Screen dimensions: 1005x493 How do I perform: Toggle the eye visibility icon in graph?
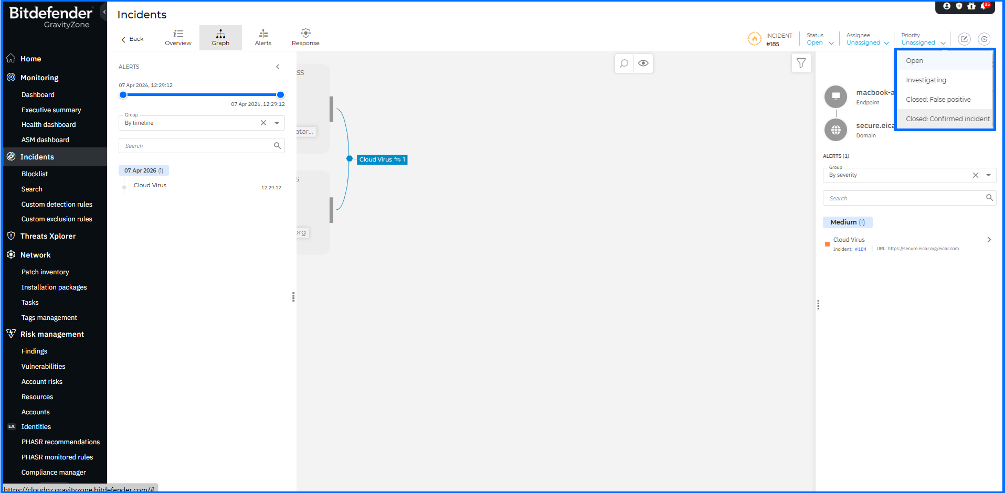tap(643, 63)
